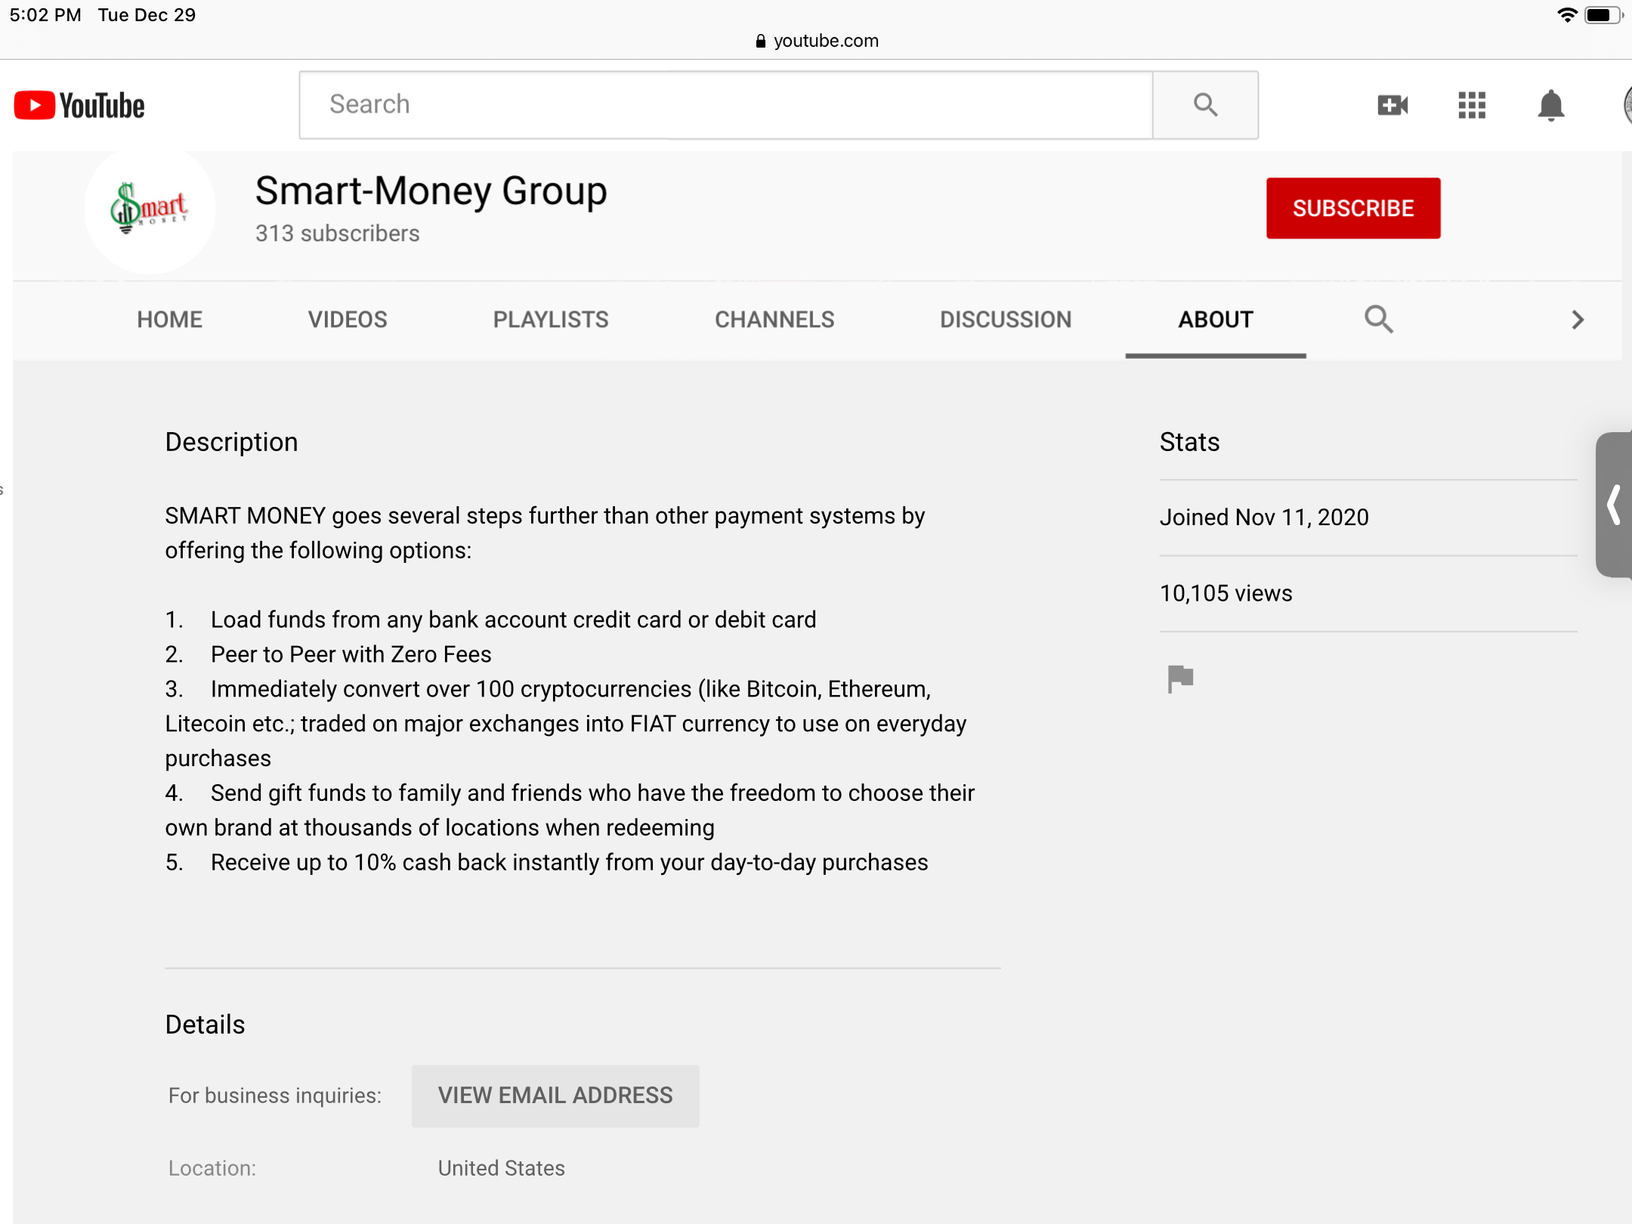The height and width of the screenshot is (1224, 1632).
Task: Click the Smart Money channel avatar
Action: coord(150,208)
